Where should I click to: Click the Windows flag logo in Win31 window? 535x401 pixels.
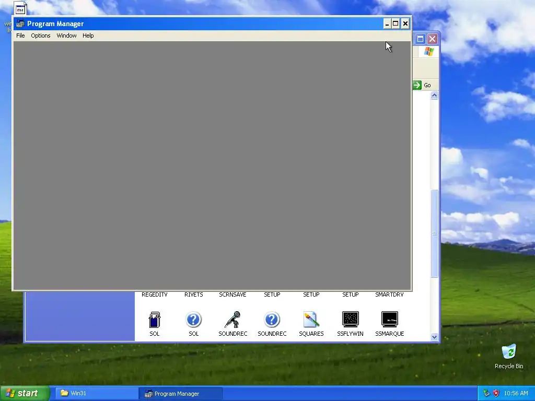429,52
